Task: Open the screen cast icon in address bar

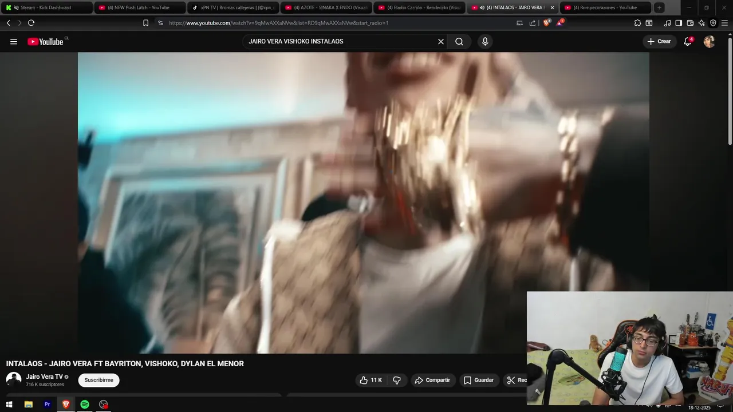Action: click(x=519, y=23)
